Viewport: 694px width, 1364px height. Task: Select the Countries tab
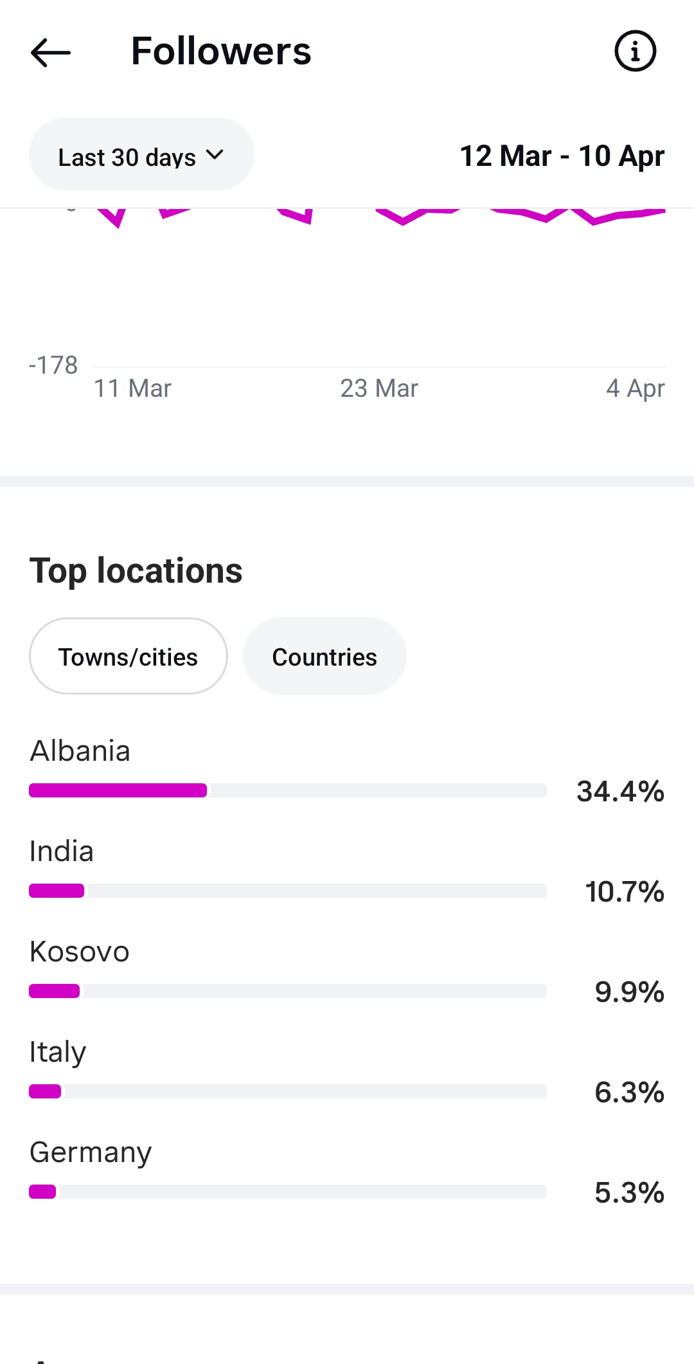coord(324,657)
